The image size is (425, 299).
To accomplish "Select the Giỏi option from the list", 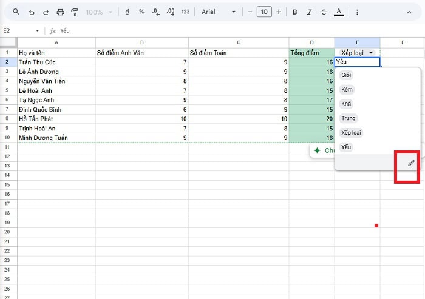I will (x=347, y=75).
